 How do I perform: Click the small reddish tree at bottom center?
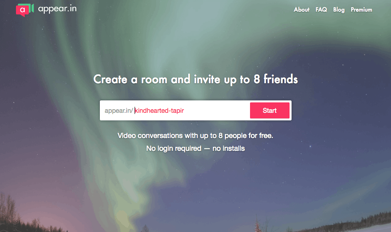[257, 227]
